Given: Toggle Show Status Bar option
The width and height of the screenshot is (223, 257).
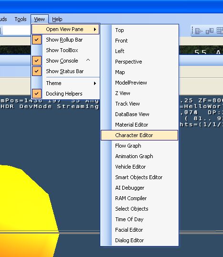Looking at the screenshot, I should click(x=37, y=71).
